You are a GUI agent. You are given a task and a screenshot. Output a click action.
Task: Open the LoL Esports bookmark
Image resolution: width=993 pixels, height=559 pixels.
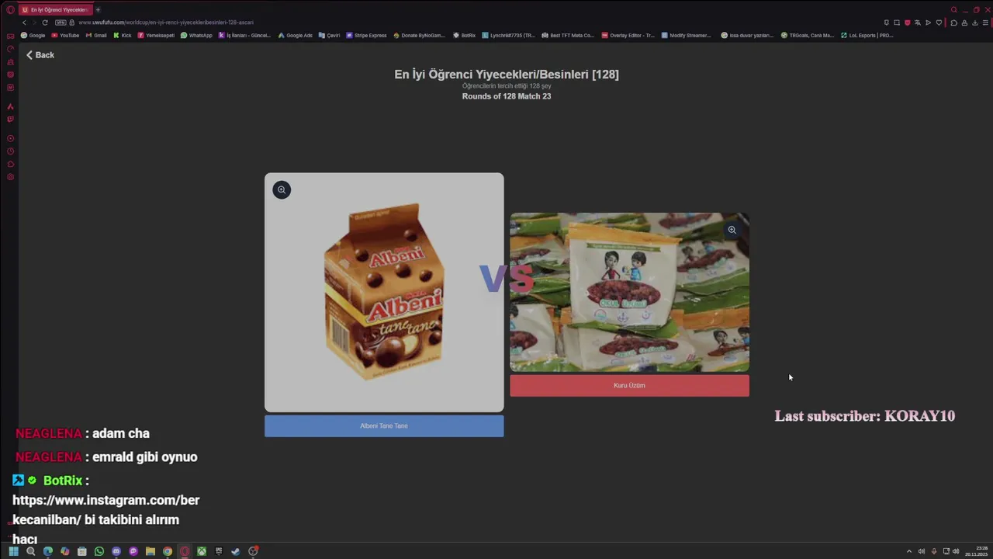(x=868, y=35)
